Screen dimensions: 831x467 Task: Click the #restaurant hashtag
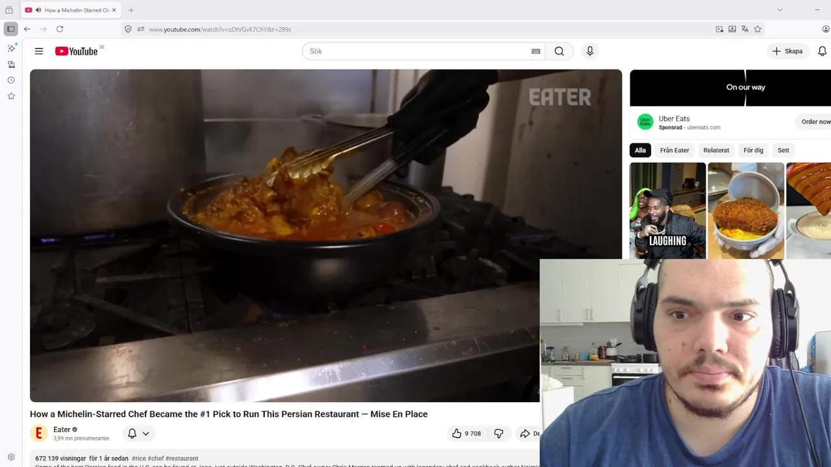(182, 459)
